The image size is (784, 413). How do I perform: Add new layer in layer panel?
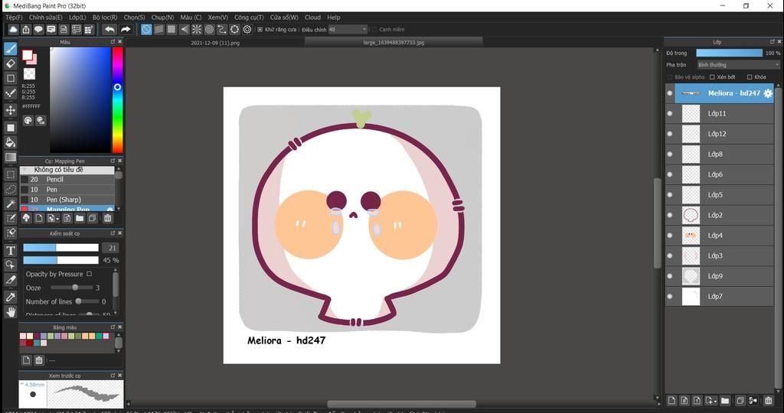671,401
